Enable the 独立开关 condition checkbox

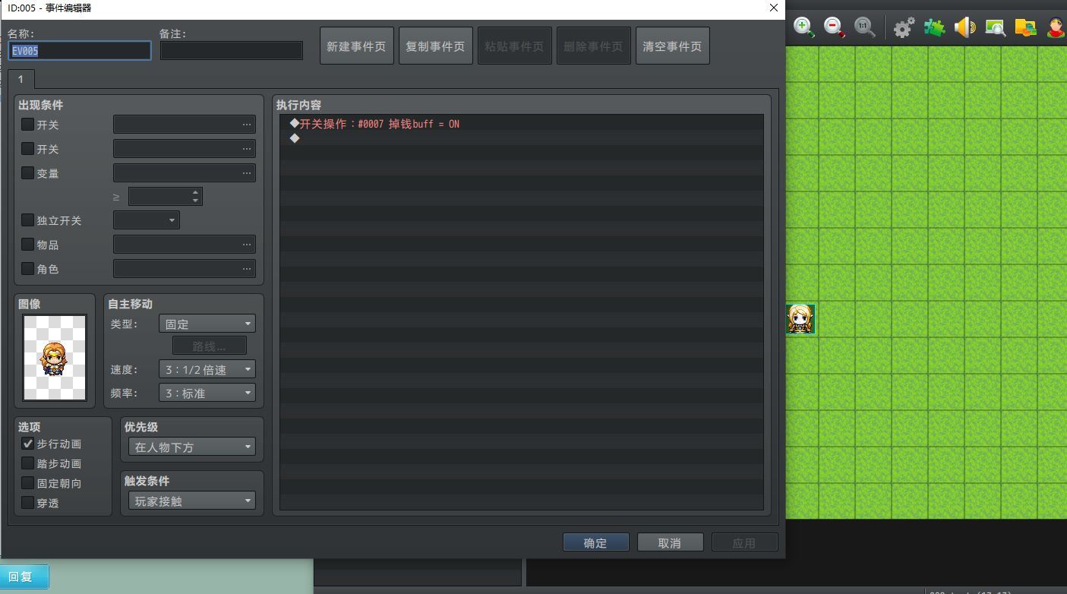27,220
